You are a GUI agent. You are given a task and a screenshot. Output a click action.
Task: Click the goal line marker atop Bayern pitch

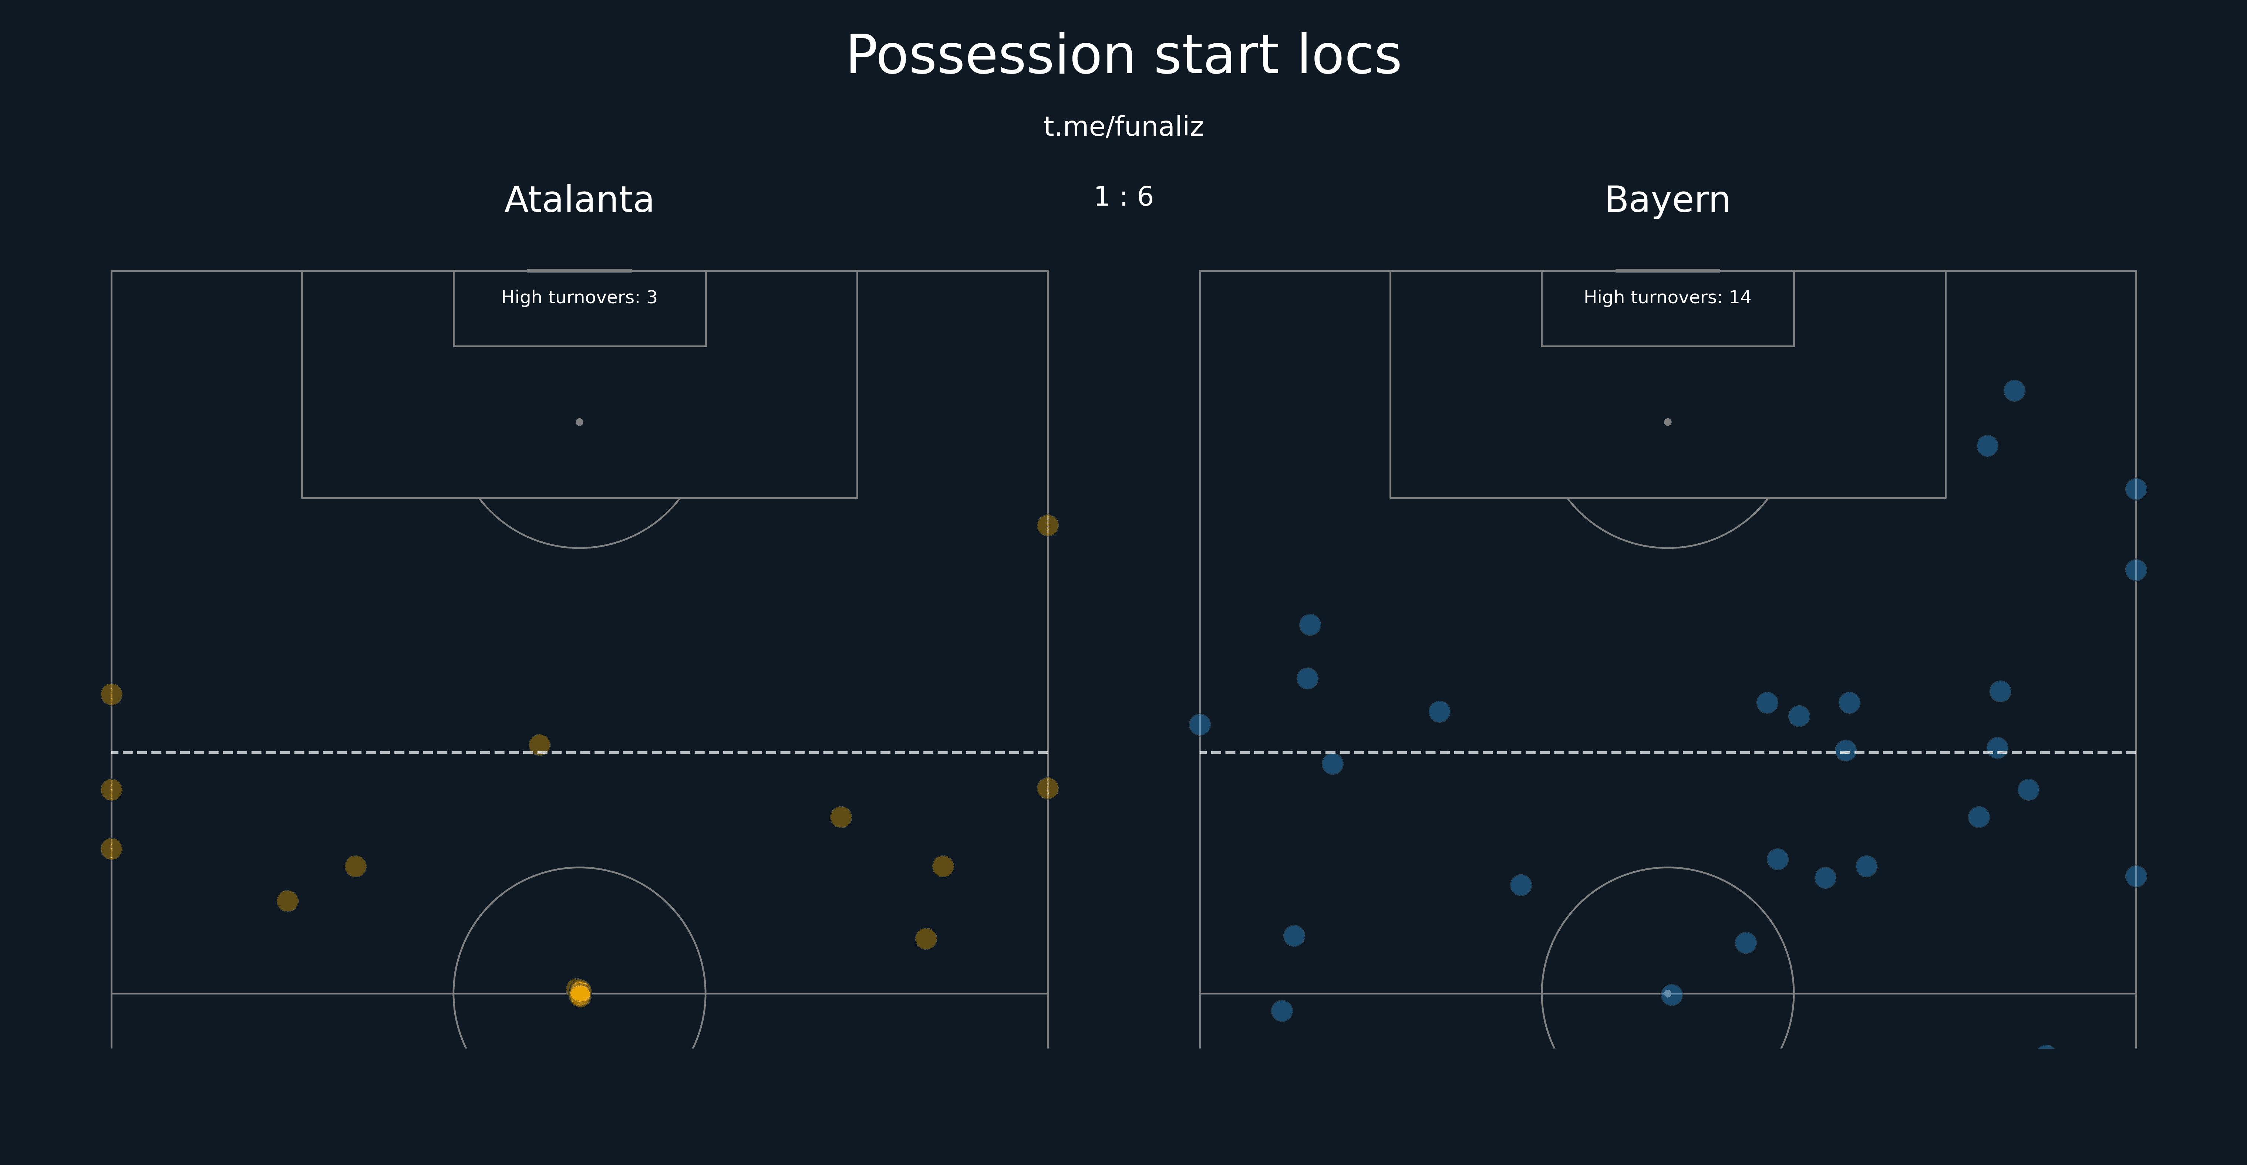(1668, 270)
